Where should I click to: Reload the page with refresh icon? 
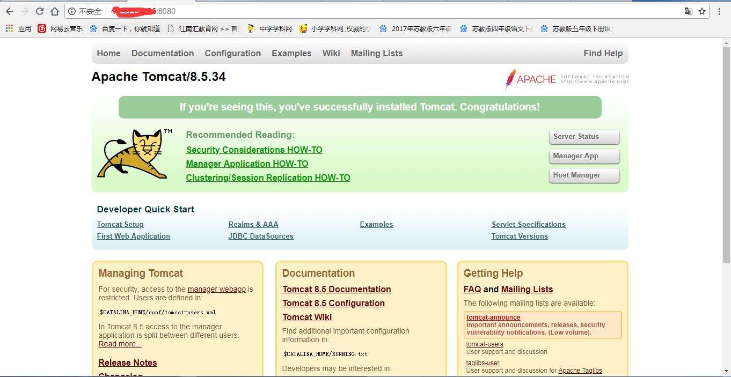pos(40,11)
